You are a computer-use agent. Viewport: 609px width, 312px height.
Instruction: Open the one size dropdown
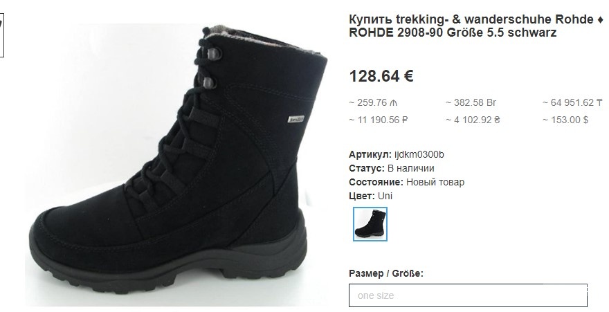click(x=468, y=295)
